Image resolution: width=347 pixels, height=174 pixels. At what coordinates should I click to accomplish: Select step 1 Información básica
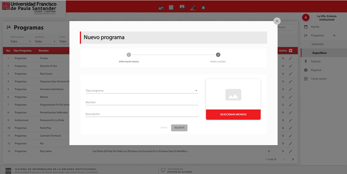129,55
